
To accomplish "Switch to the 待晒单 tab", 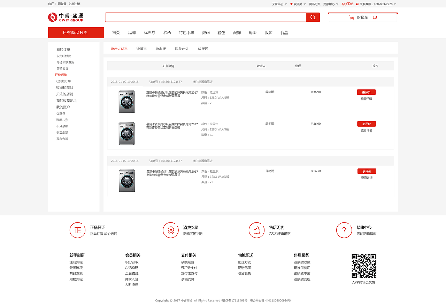I will click(141, 48).
